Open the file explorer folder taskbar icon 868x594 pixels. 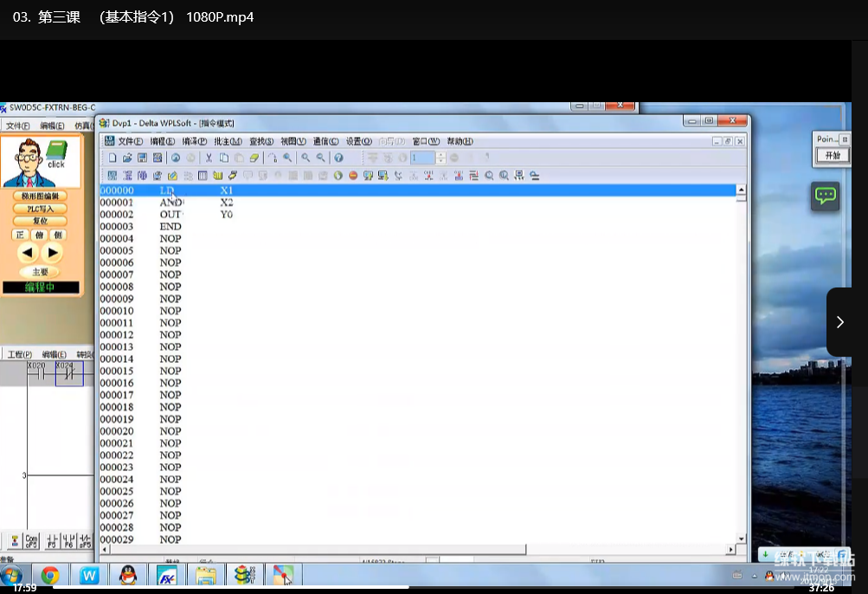(x=205, y=575)
